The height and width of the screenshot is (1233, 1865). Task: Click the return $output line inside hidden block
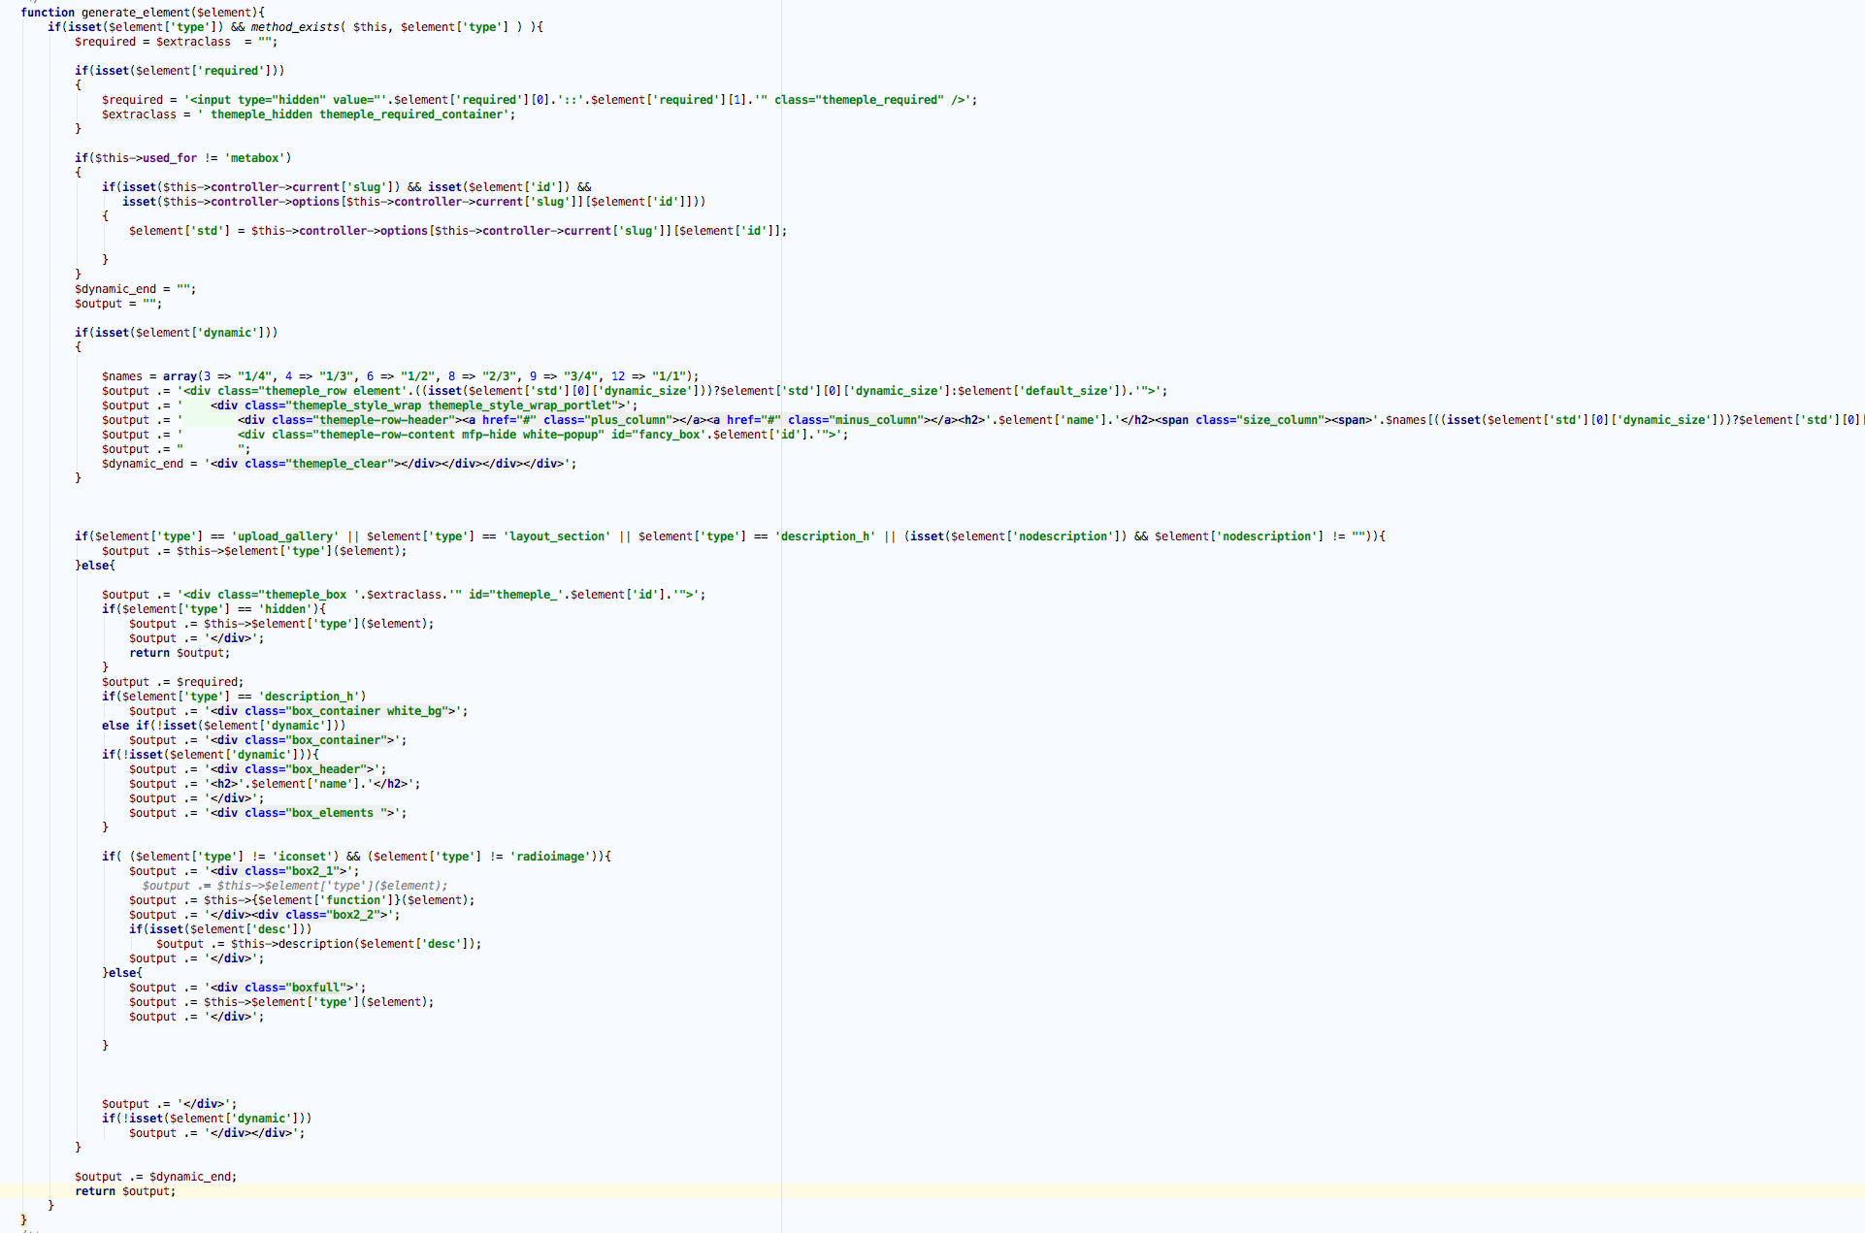(x=180, y=653)
